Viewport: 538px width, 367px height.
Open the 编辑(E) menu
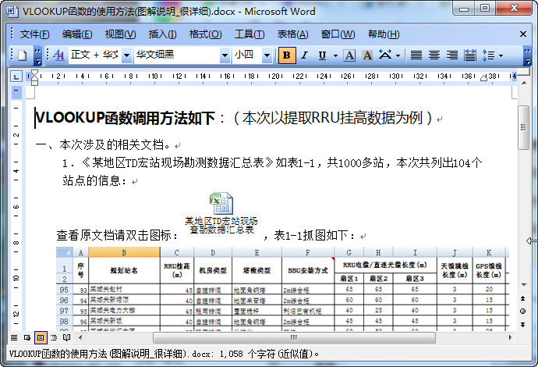coord(77,34)
